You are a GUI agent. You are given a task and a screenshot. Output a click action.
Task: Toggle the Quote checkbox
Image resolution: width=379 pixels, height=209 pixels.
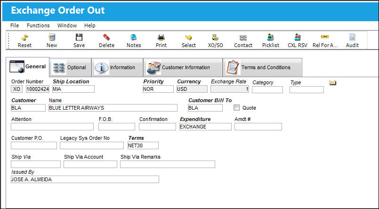pyautogui.click(x=236, y=108)
